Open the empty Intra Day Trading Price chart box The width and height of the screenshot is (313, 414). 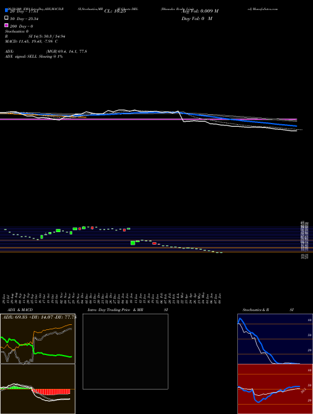click(x=125, y=351)
